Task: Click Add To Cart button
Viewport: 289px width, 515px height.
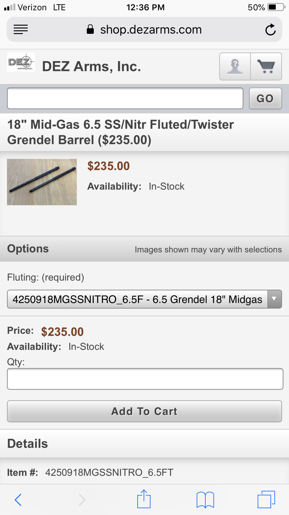Action: click(x=144, y=411)
